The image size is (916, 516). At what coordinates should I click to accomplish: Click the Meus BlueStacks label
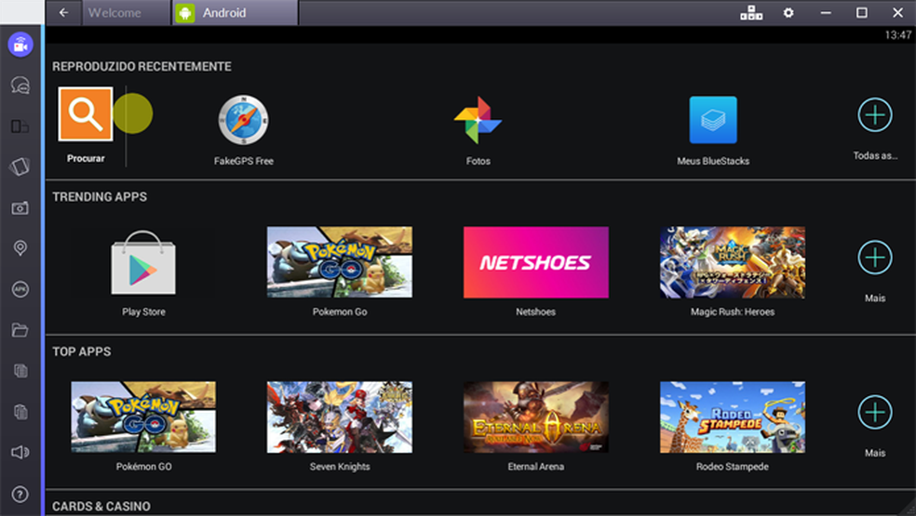(713, 161)
